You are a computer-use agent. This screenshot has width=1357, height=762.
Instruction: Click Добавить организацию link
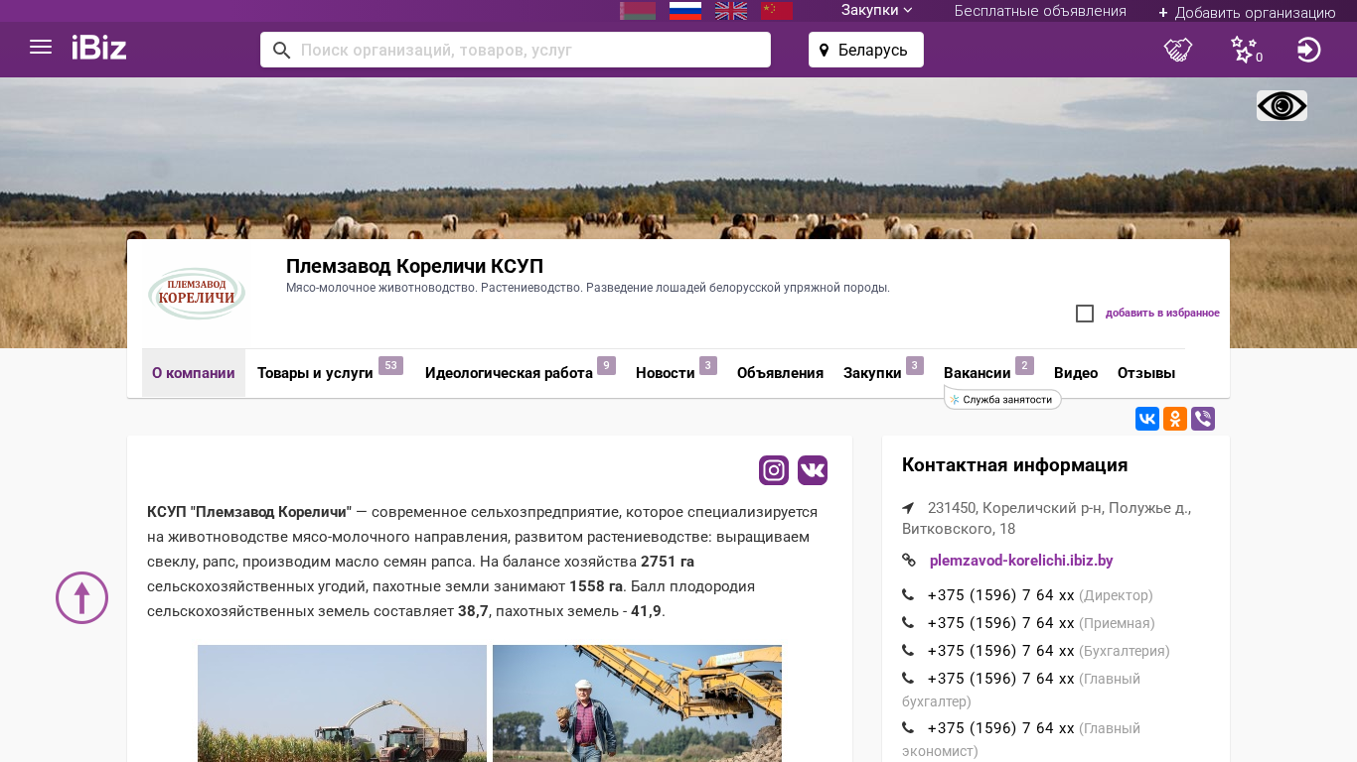[x=1247, y=13]
